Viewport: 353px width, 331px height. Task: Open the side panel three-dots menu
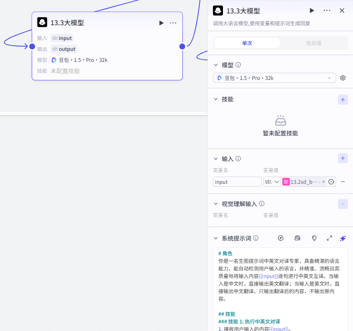pos(326,11)
